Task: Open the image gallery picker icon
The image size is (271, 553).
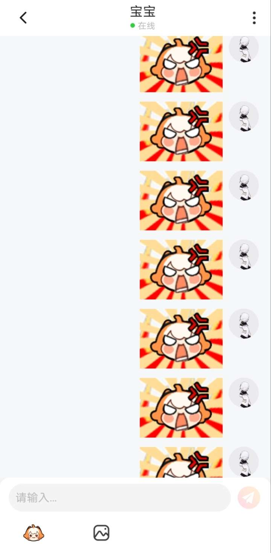Action: [101, 533]
